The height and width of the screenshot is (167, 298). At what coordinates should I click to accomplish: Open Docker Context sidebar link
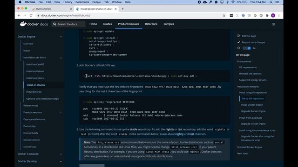click(32, 140)
